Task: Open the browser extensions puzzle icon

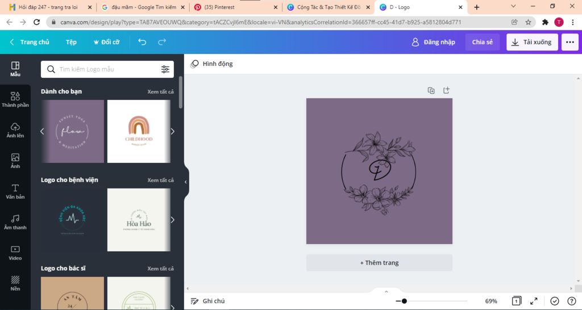Action: (x=545, y=22)
